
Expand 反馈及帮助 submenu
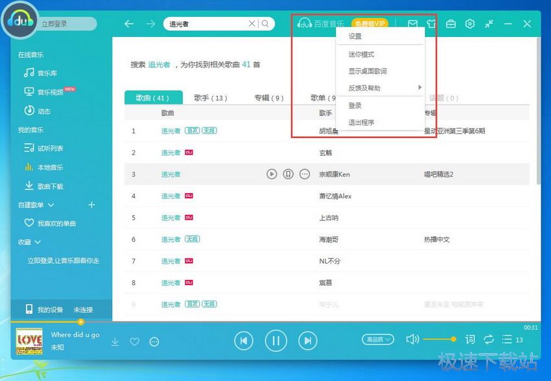(x=381, y=87)
